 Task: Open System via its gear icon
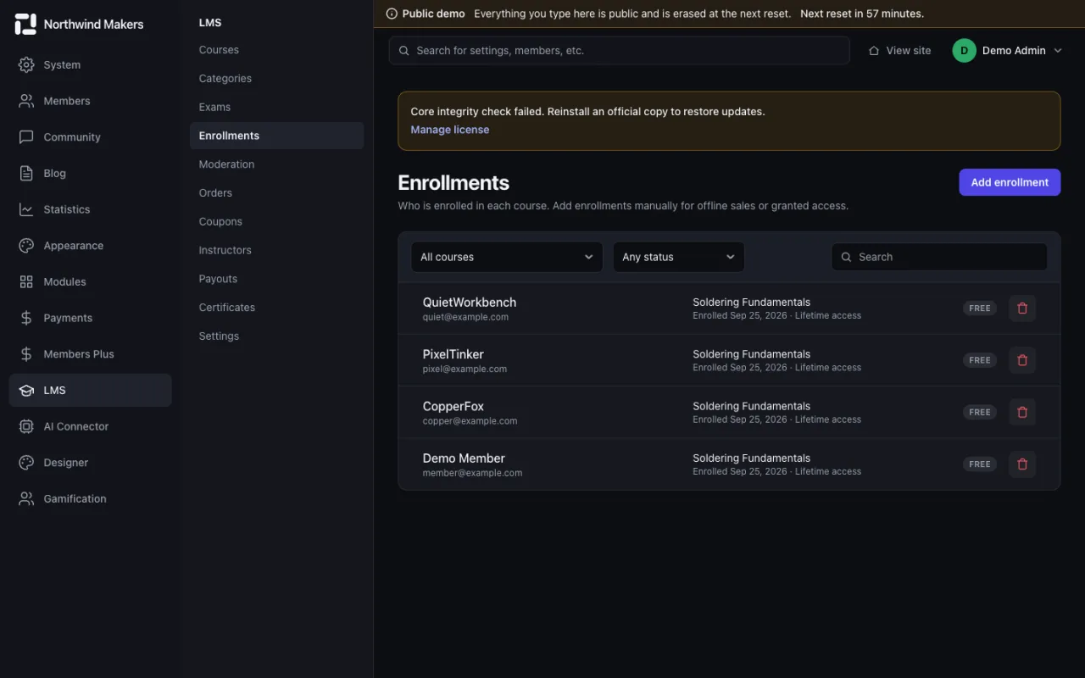pyautogui.click(x=26, y=64)
